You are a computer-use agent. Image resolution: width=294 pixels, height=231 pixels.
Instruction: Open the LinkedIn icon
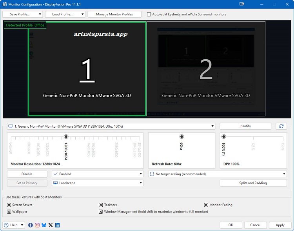point(57,225)
